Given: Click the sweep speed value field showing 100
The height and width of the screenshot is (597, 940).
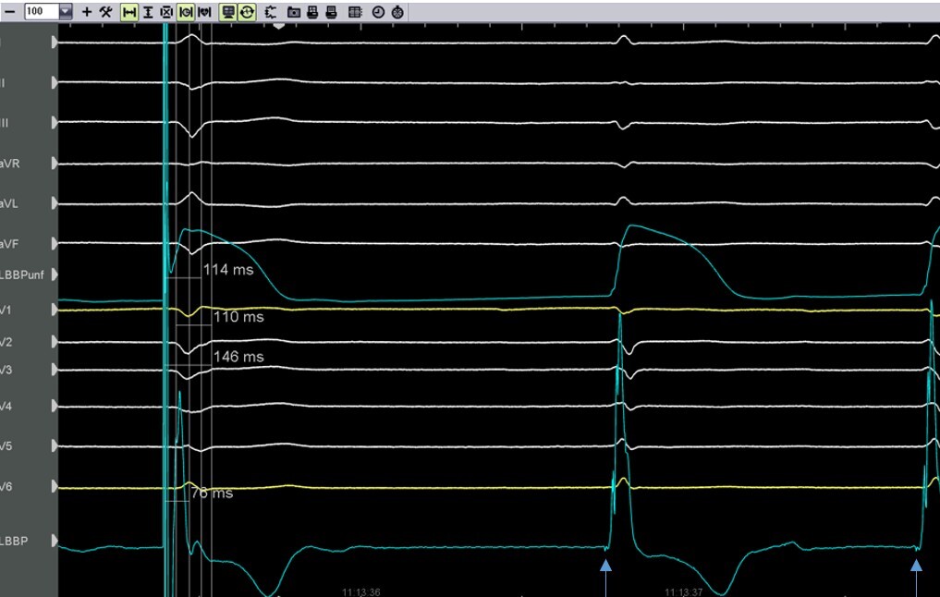Looking at the screenshot, I should pyautogui.click(x=42, y=11).
